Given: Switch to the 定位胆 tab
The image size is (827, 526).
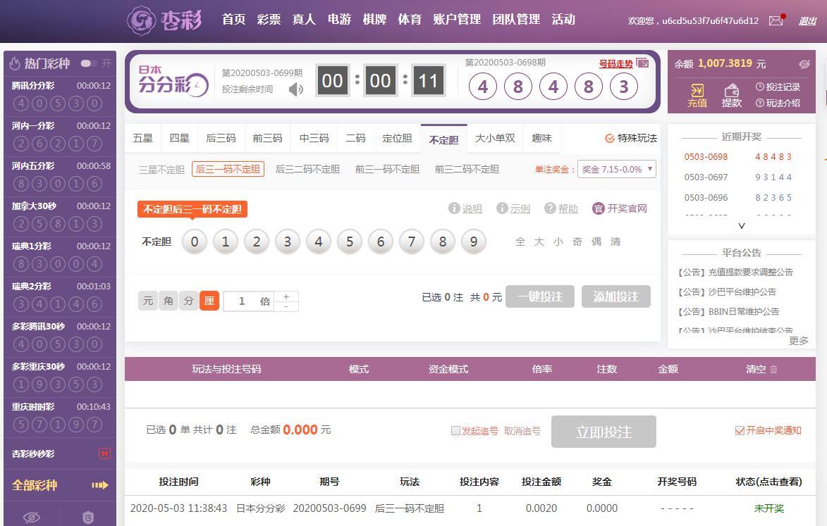Looking at the screenshot, I should 397,139.
